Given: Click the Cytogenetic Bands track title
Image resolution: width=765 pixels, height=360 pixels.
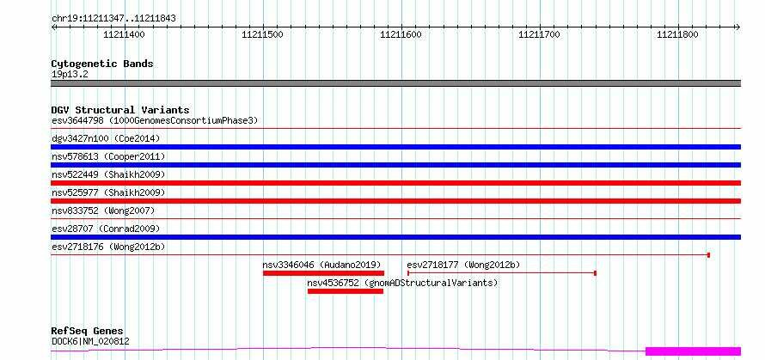Looking at the screenshot, I should pos(102,64).
